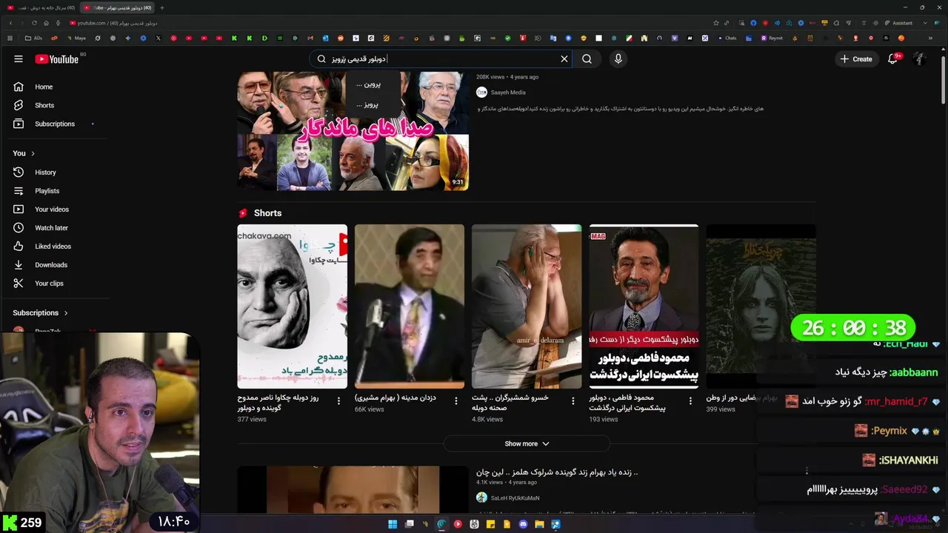Clear the search box with X
The image size is (948, 533).
point(564,59)
